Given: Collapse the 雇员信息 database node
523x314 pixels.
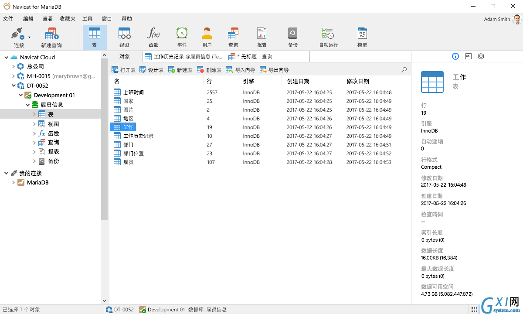Looking at the screenshot, I should point(27,105).
